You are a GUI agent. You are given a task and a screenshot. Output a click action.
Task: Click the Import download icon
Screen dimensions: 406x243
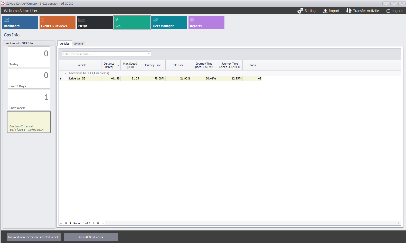(x=325, y=11)
